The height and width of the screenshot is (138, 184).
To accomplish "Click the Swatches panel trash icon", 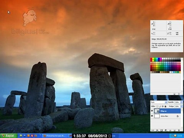I will (179, 94).
